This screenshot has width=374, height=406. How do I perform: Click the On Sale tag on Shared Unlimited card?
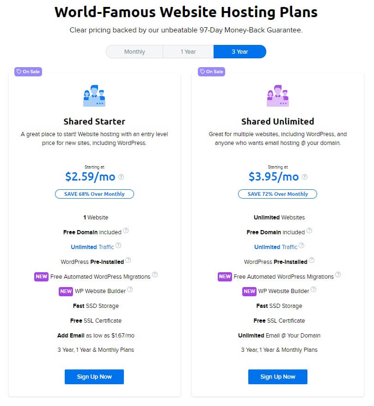click(x=211, y=72)
